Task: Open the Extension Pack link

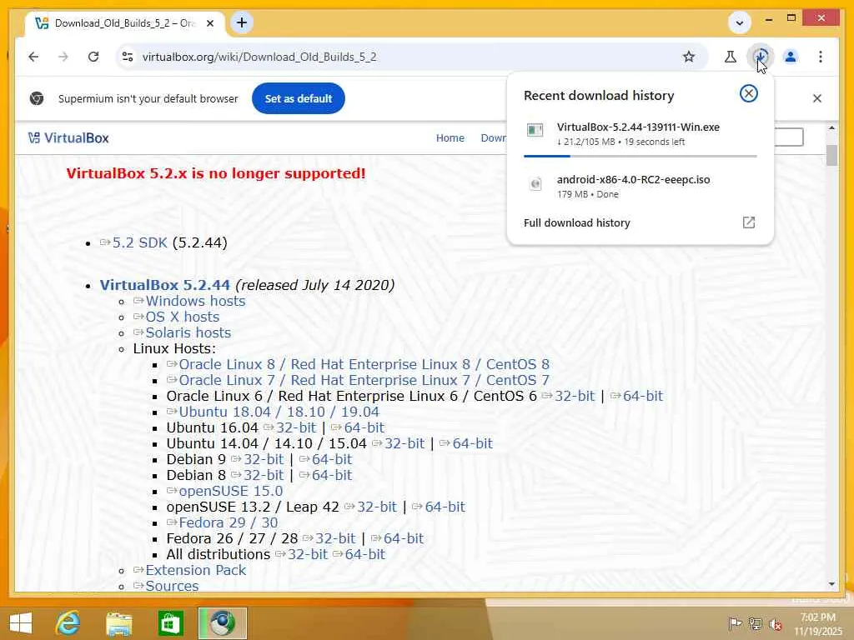Action: pyautogui.click(x=195, y=569)
